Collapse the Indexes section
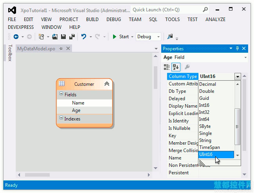This screenshot has width=254, height=193. [x=61, y=117]
